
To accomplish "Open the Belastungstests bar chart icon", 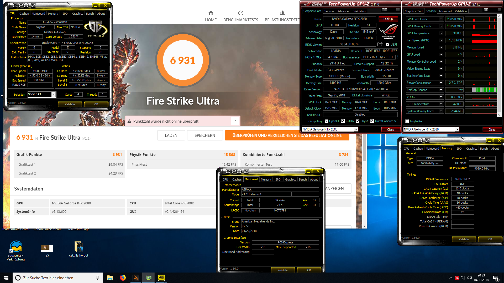I will [x=282, y=13].
